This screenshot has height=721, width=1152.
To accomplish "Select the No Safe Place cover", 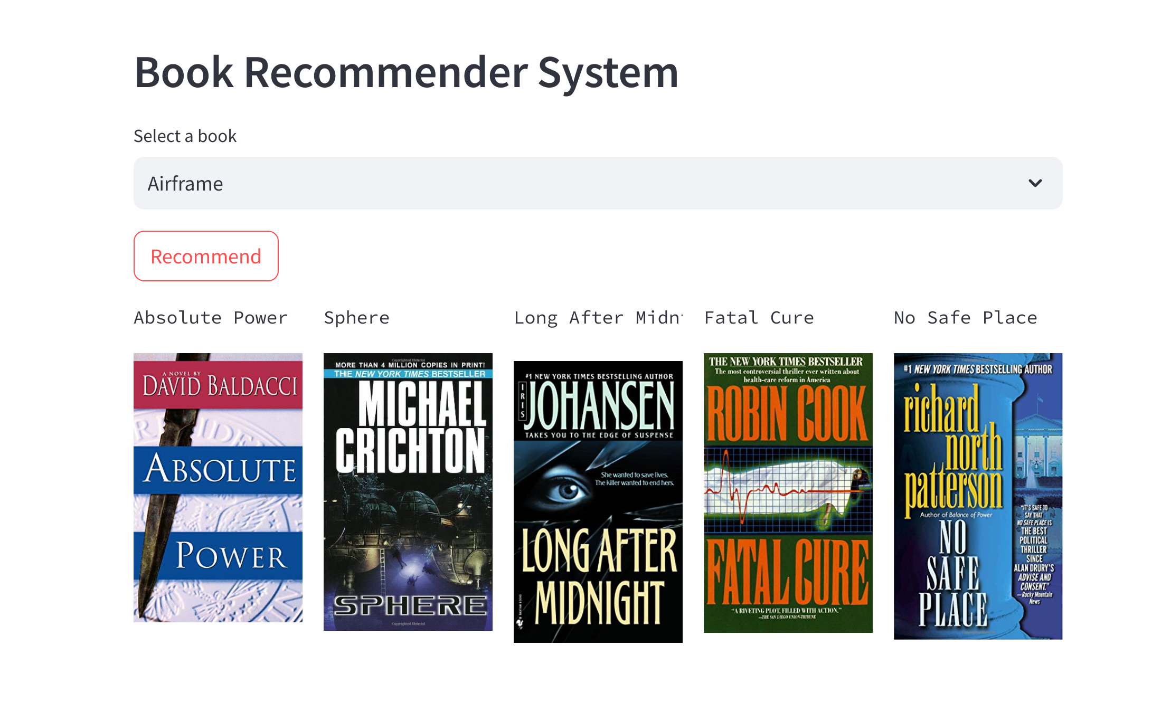I will (x=978, y=496).
